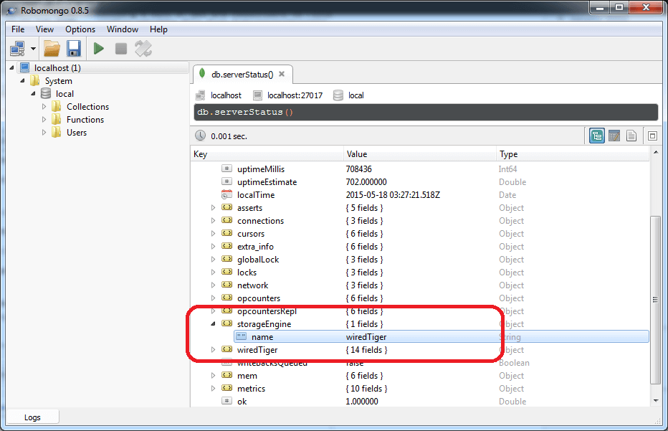Click the maximize output panel icon
The height and width of the screenshot is (431, 668).
click(x=652, y=136)
